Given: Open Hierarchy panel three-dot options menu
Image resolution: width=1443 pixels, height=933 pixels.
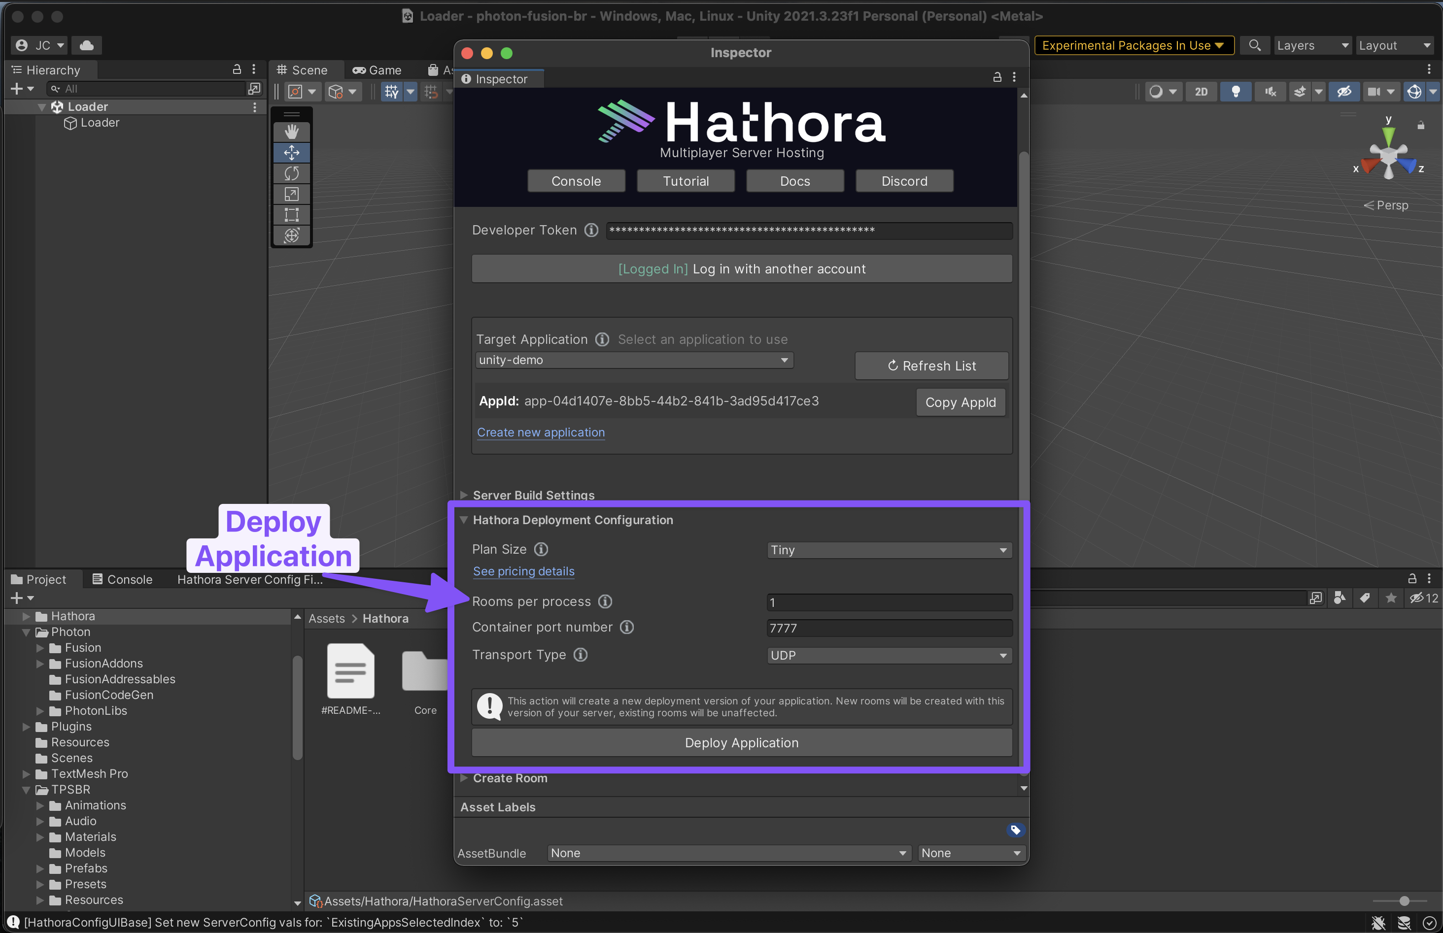Looking at the screenshot, I should point(254,69).
